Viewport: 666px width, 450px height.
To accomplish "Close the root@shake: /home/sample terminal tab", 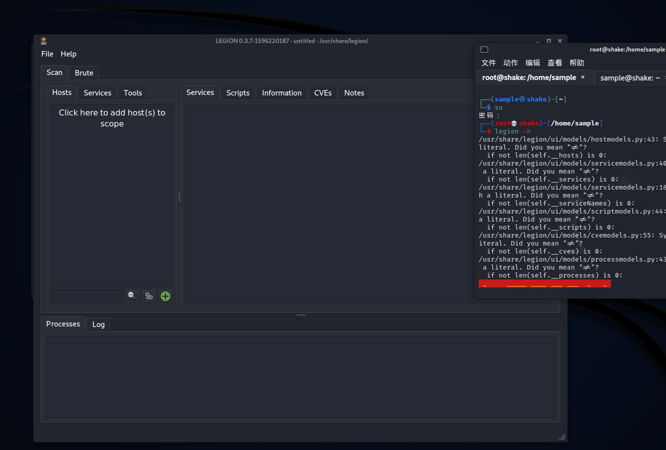I will coord(583,77).
